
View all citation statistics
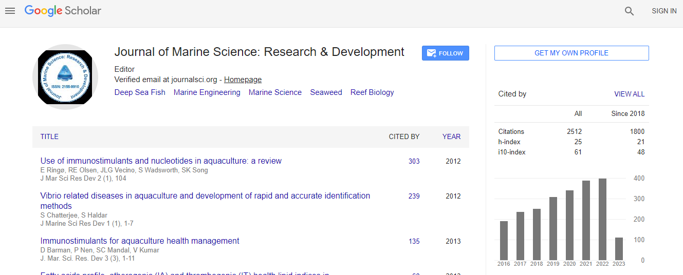click(x=629, y=94)
